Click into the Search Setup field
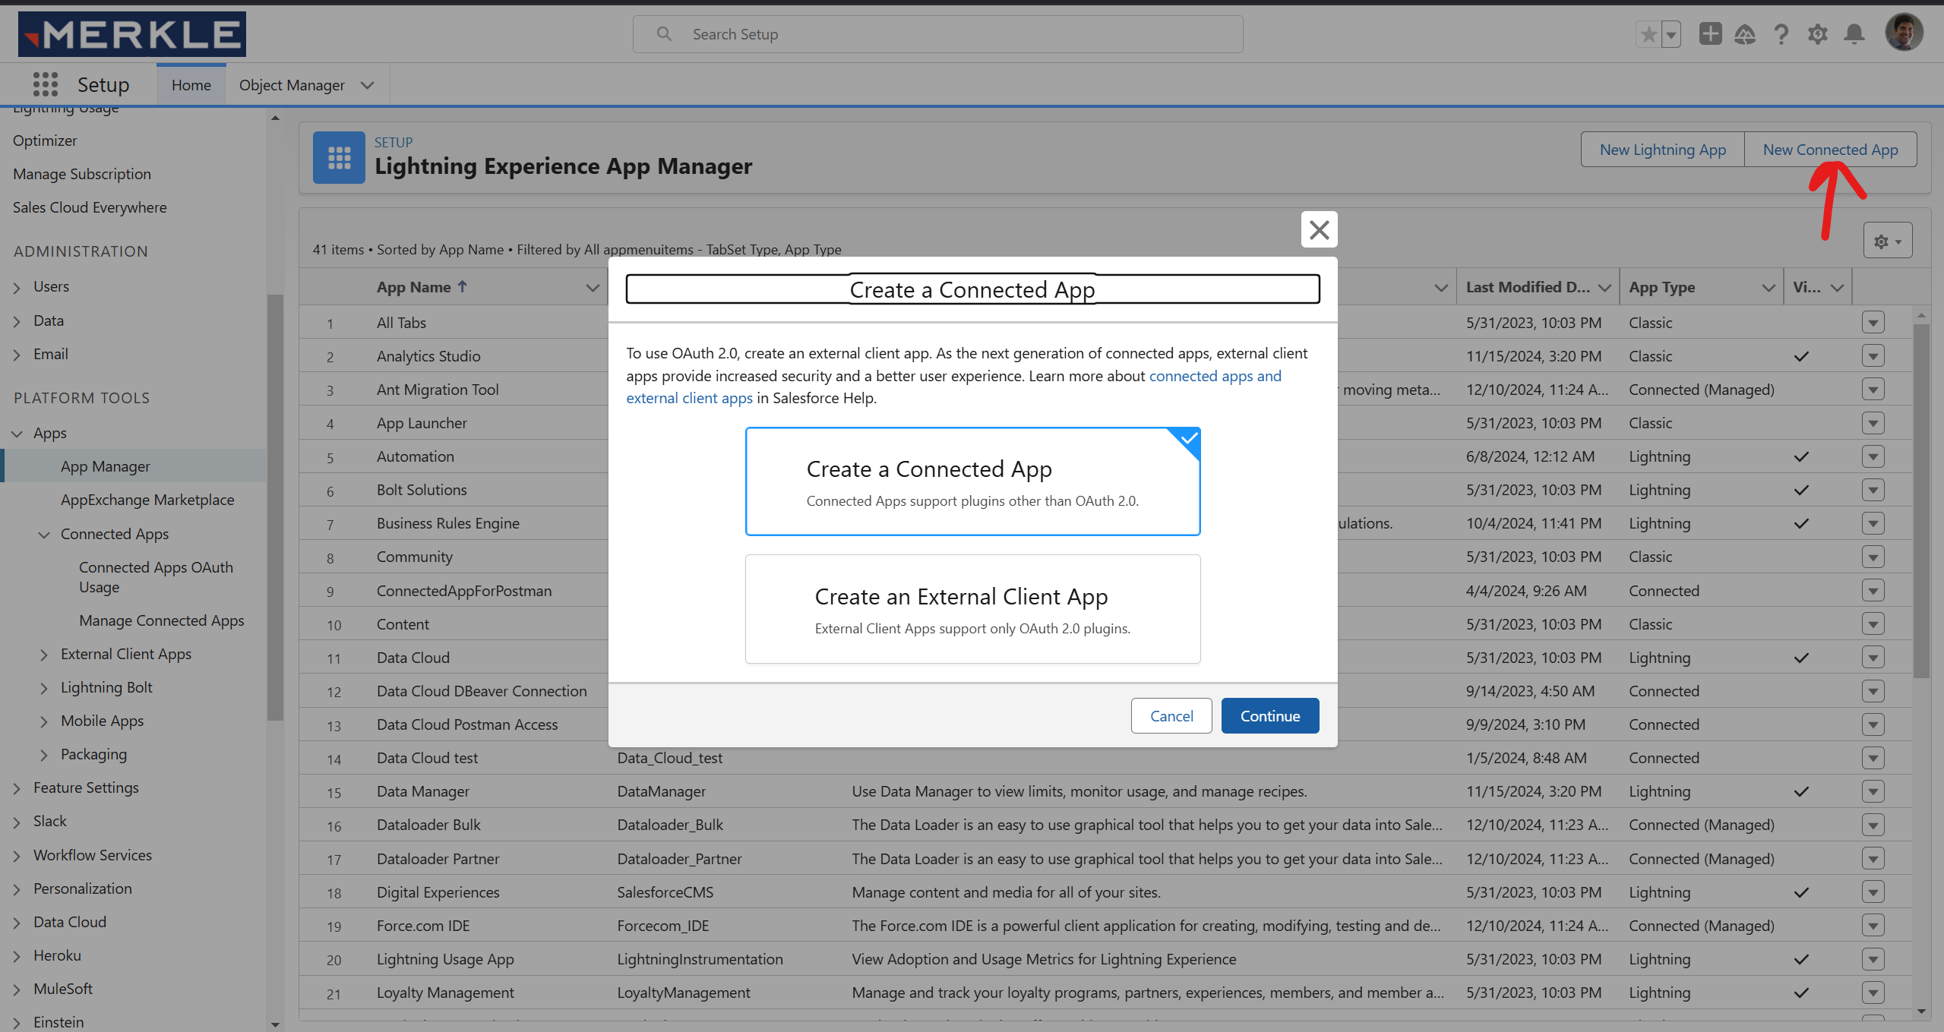 pos(938,34)
